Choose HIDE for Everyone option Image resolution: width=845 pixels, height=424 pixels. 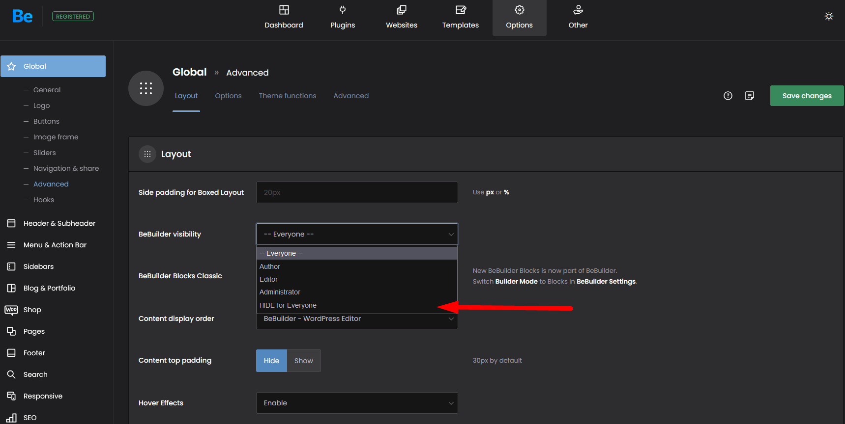tap(357, 305)
